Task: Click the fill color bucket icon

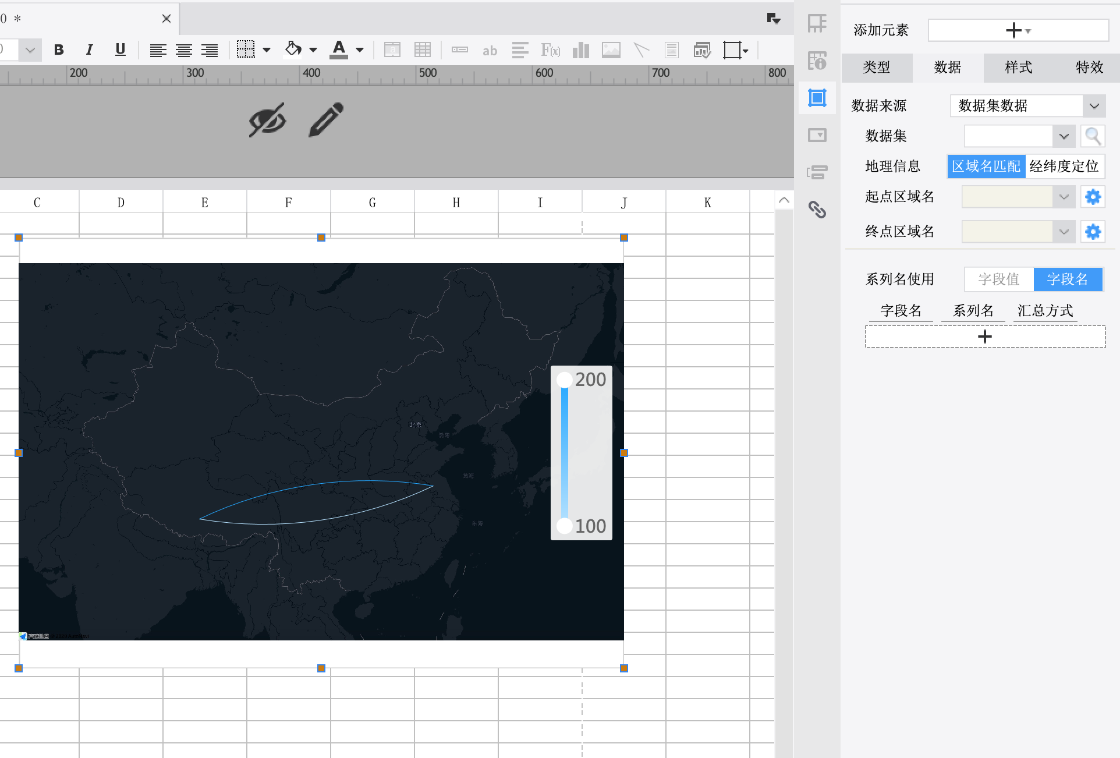Action: [293, 49]
